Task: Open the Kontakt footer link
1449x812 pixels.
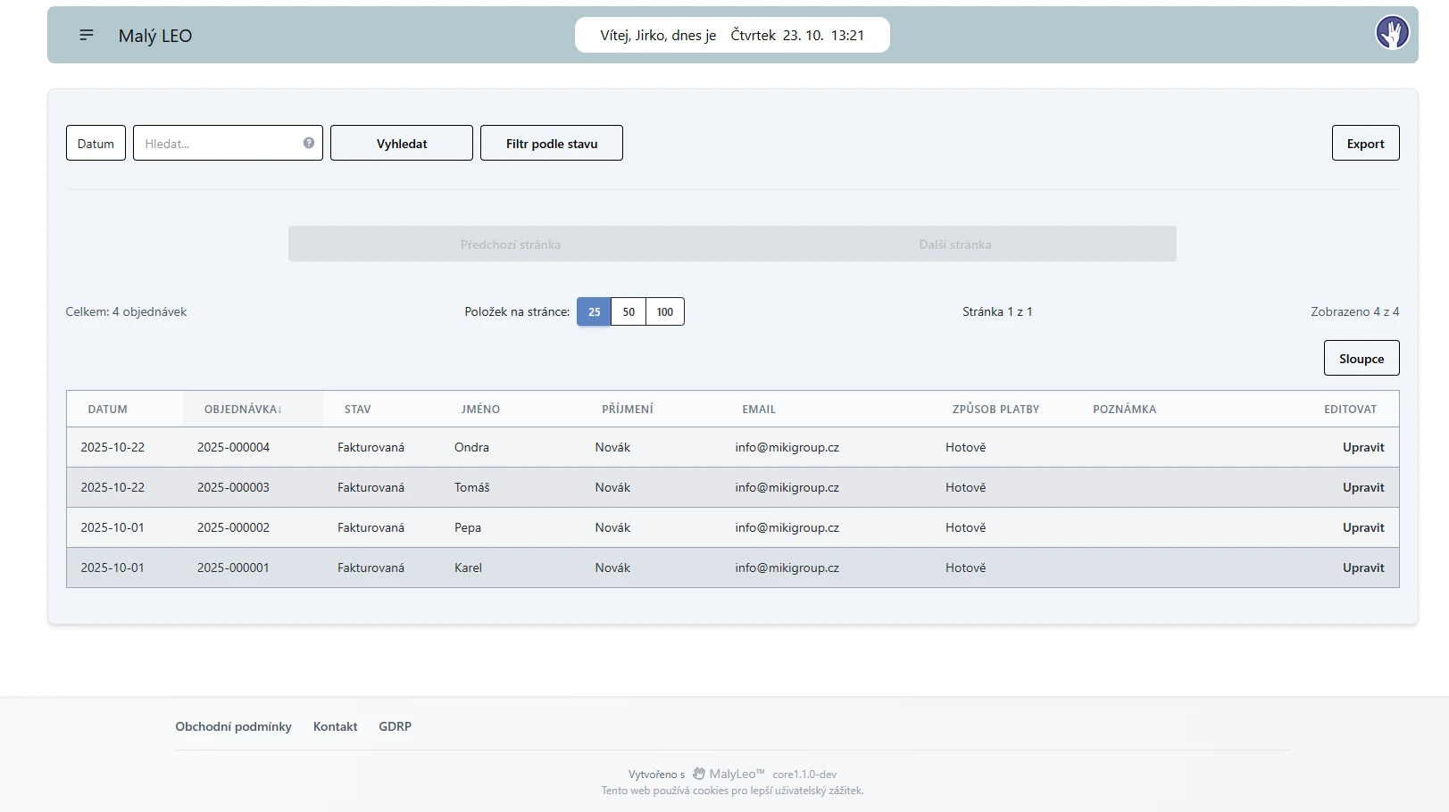Action: (x=335, y=726)
